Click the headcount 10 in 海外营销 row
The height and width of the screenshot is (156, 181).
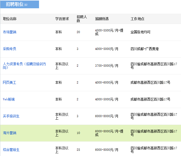78,133
